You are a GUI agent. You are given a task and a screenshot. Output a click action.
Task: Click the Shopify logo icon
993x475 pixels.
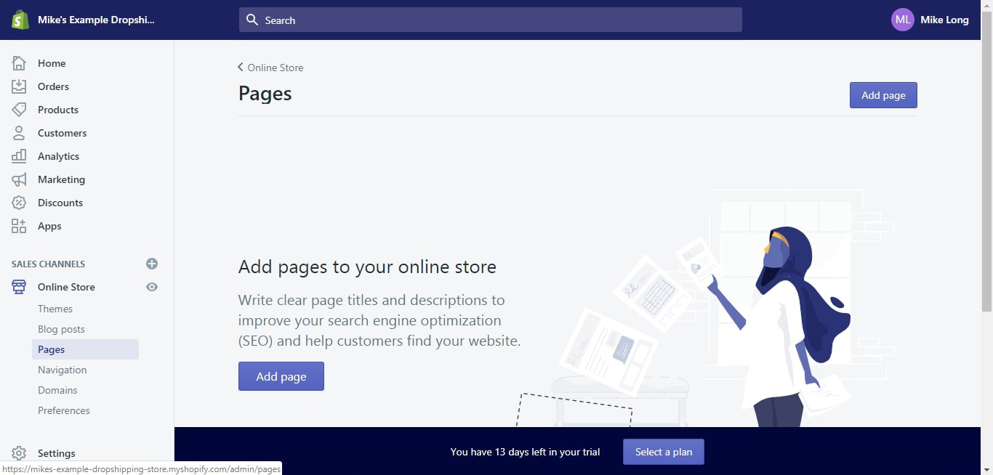20,20
